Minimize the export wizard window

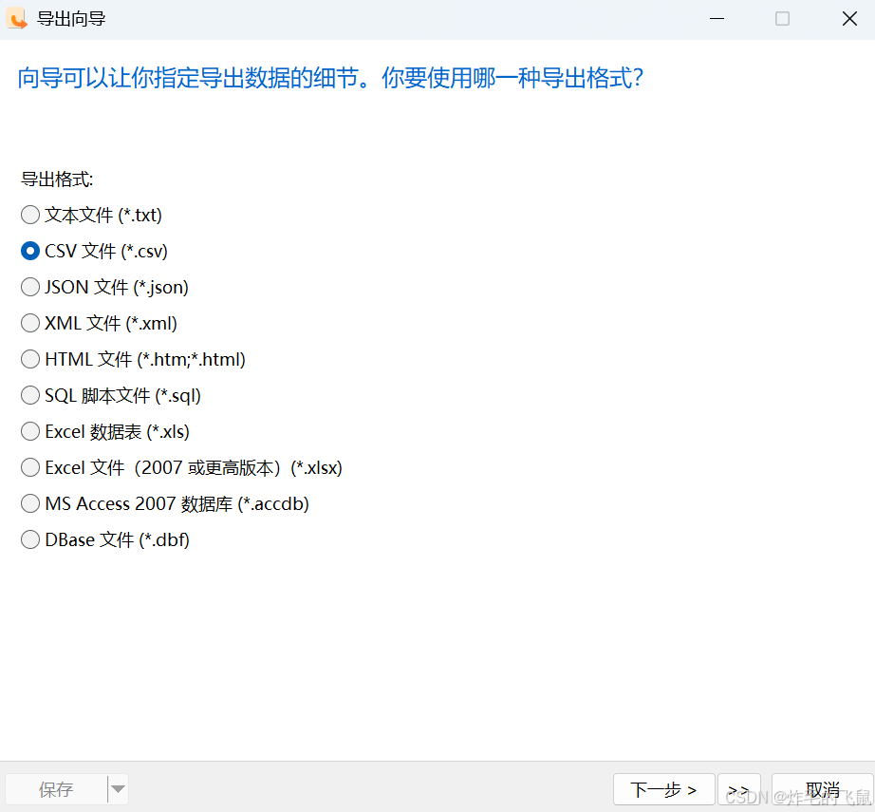click(717, 18)
